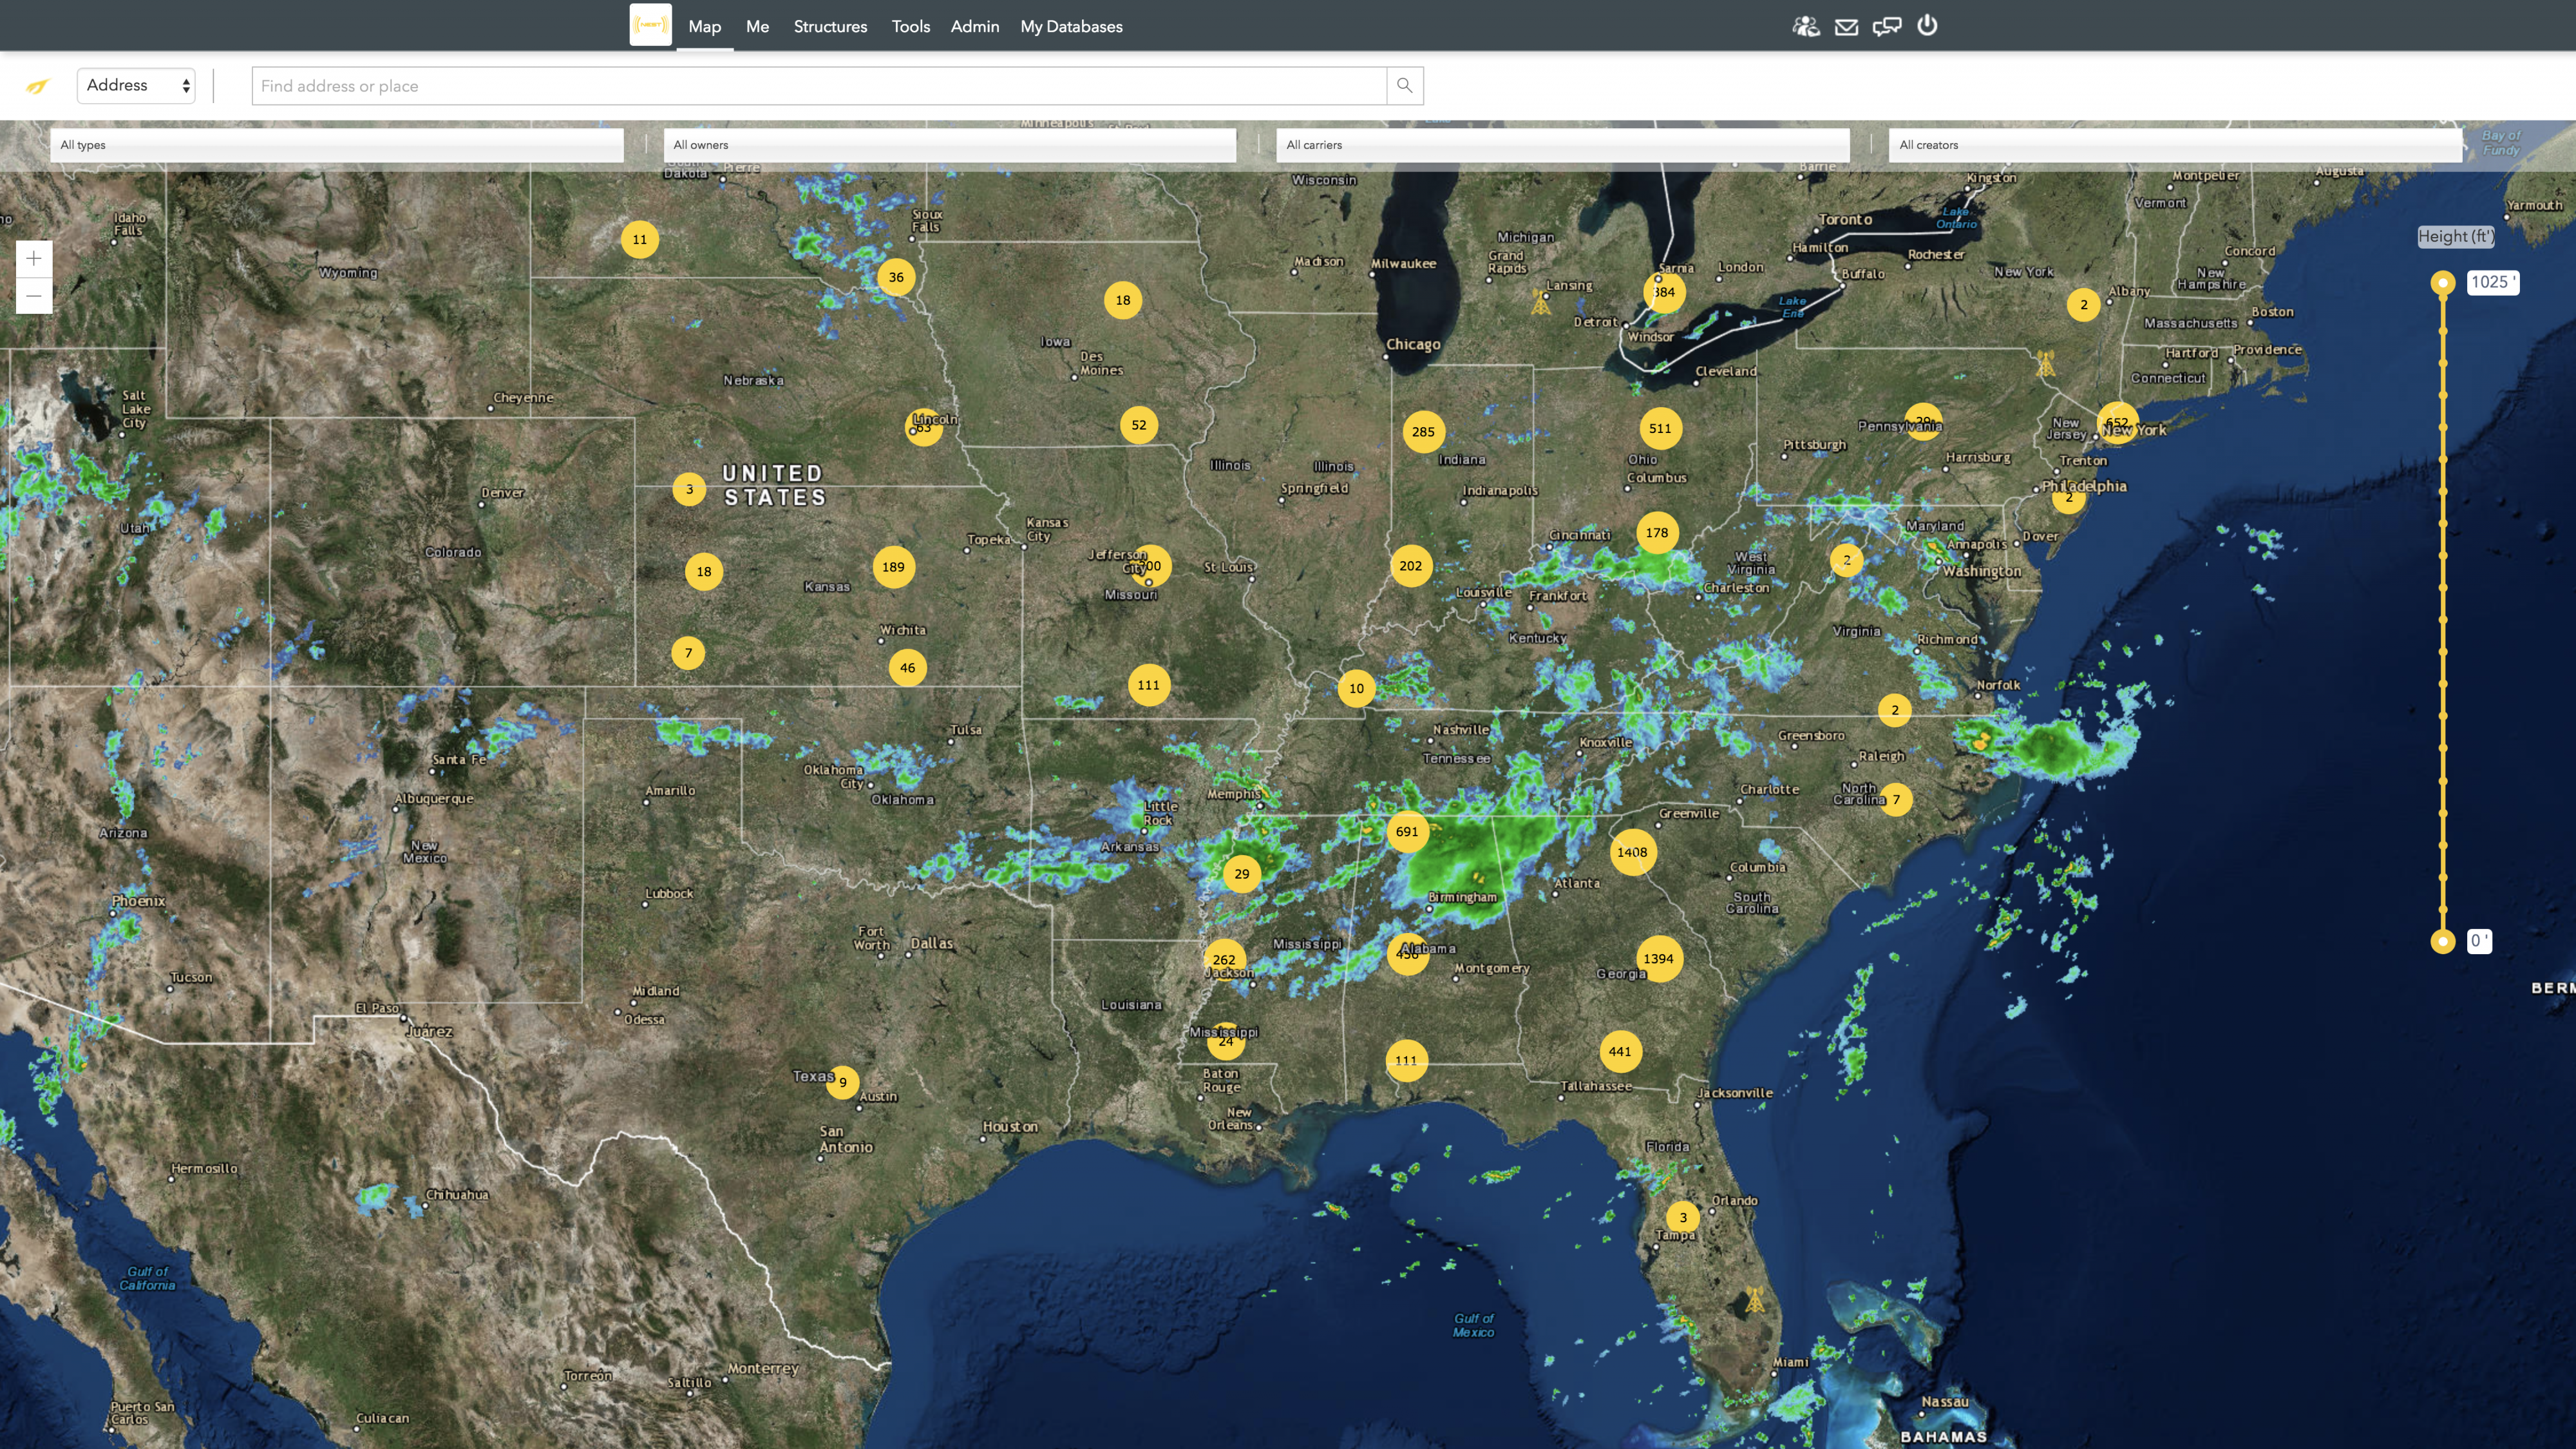Open the Admin menu
This screenshot has width=2576, height=1449.
974,27
